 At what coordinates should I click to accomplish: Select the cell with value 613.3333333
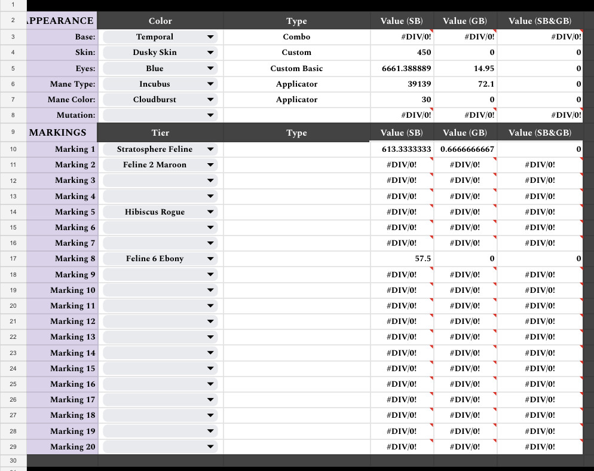coord(402,149)
